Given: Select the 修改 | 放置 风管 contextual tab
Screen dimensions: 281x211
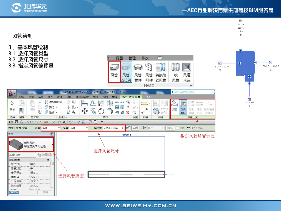Looking at the screenshot, I should 131,97.
